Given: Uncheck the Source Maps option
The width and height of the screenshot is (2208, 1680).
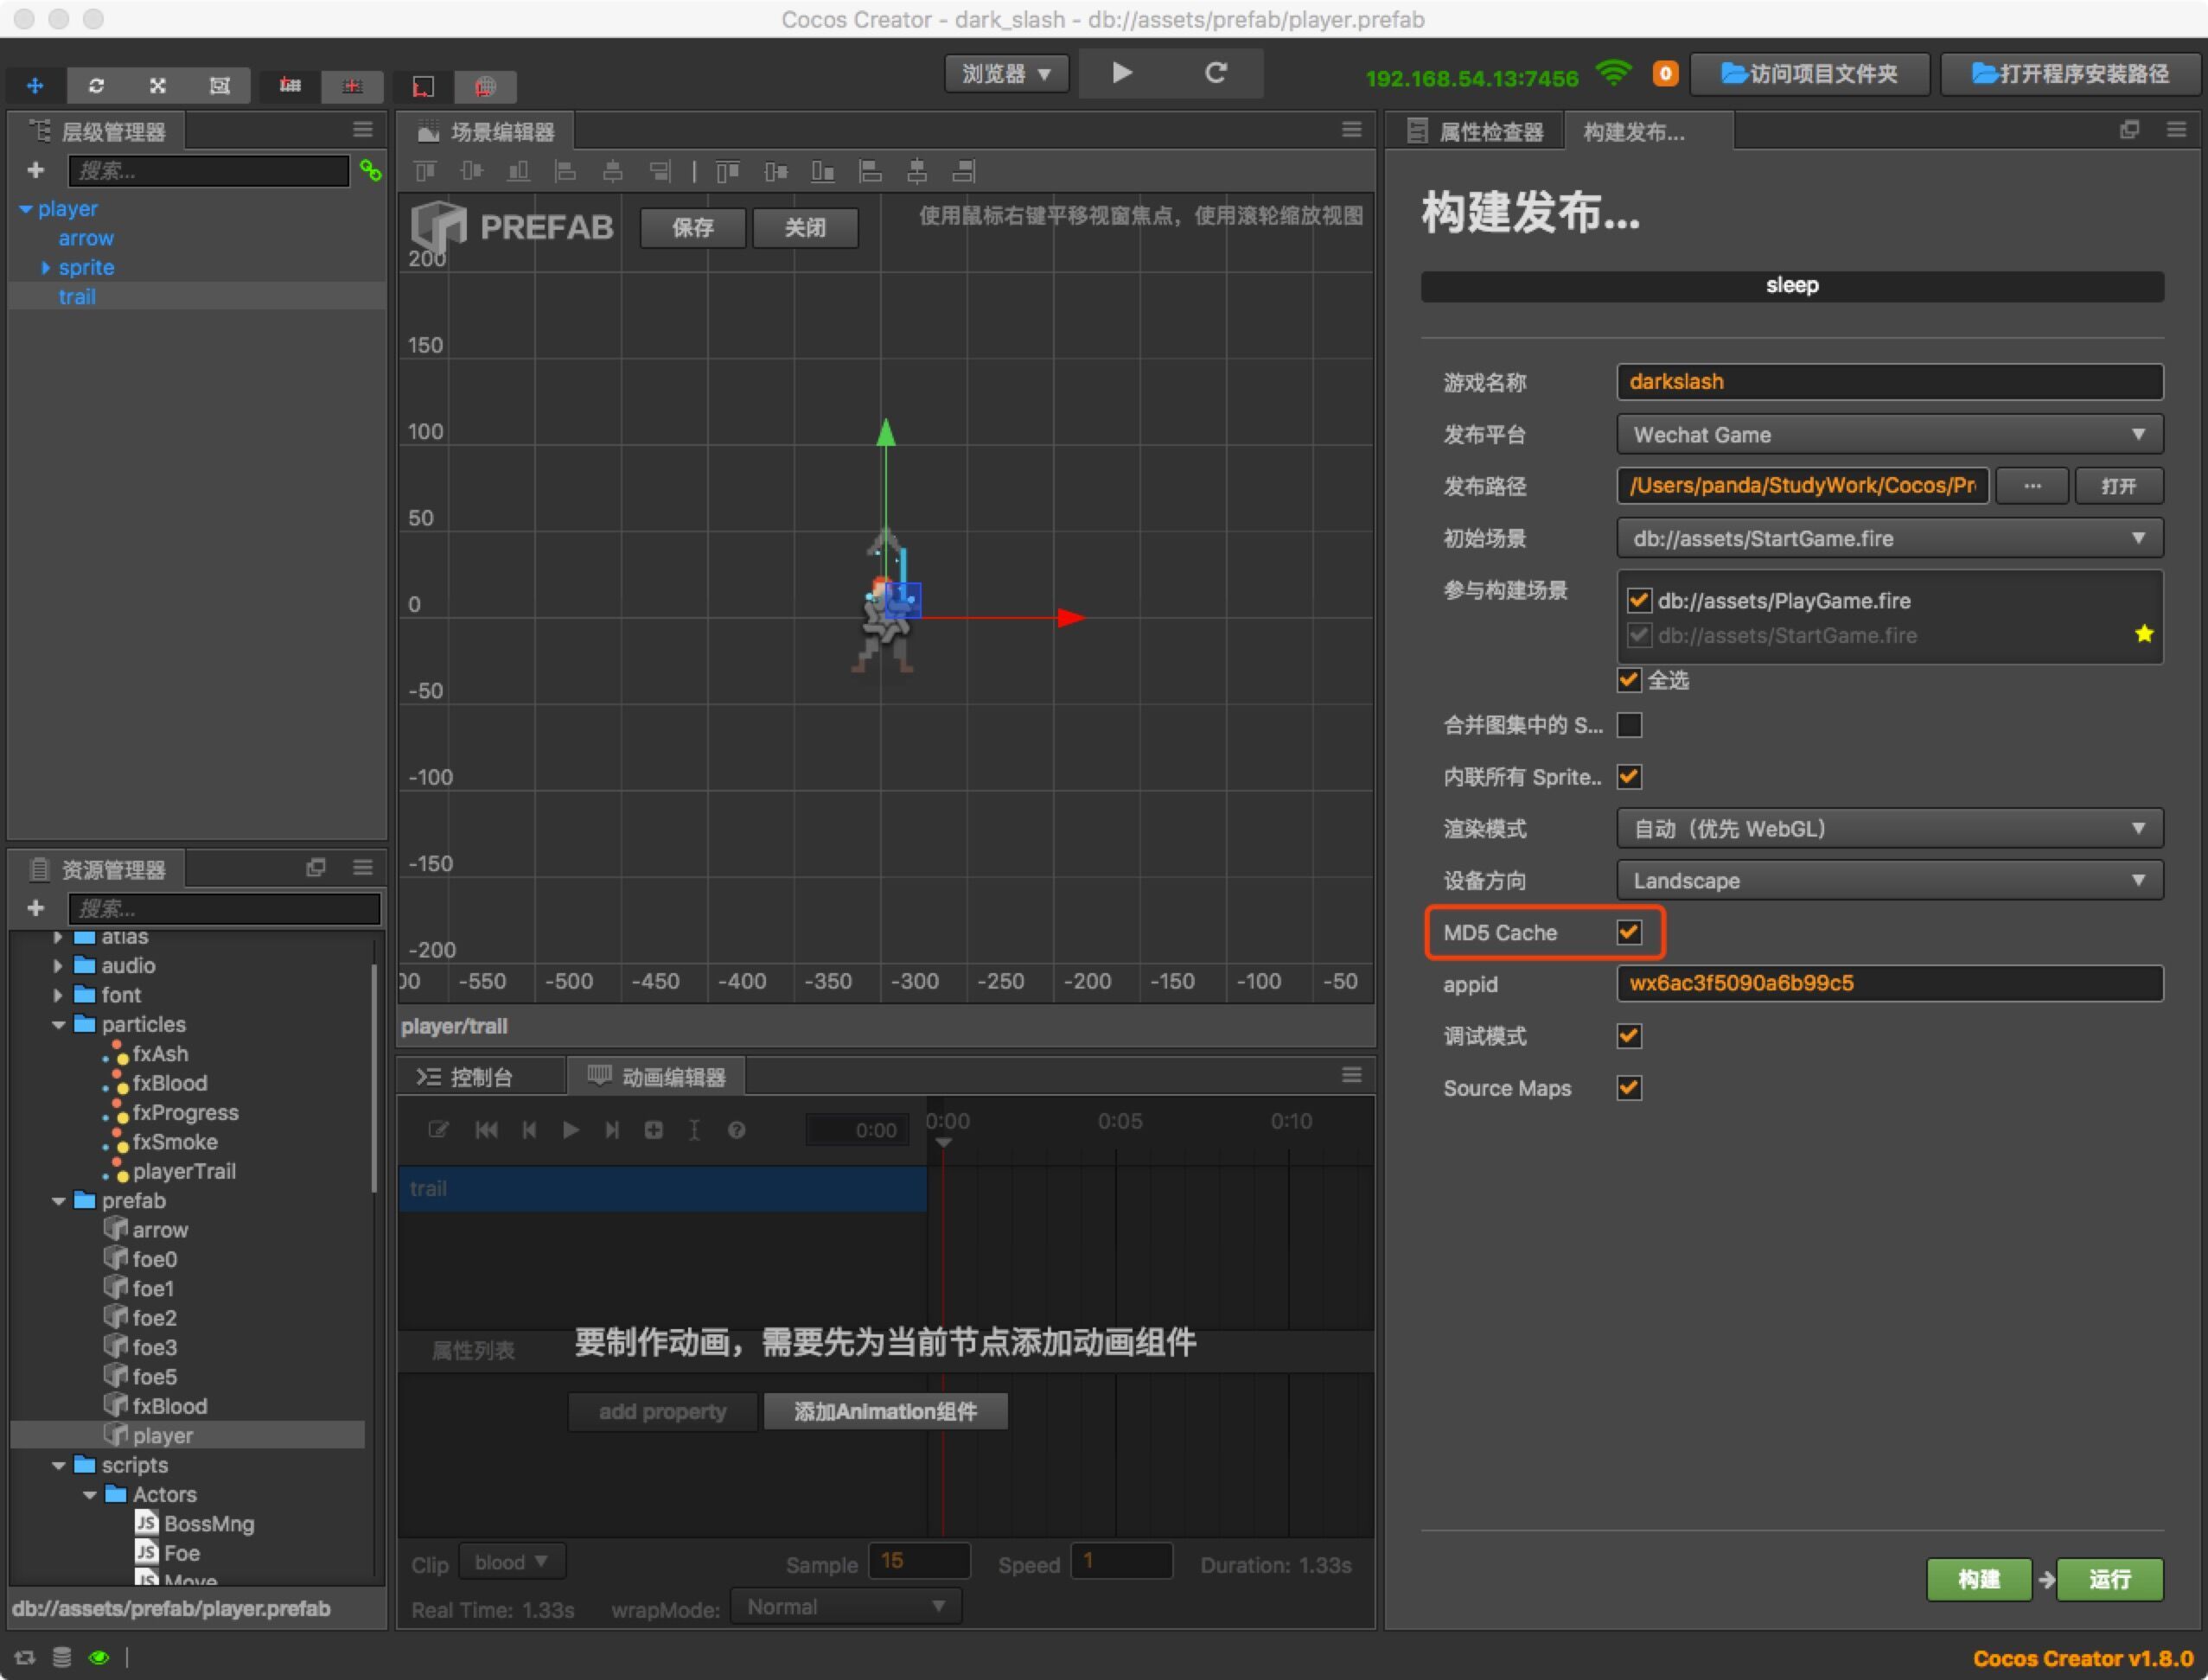Looking at the screenshot, I should [x=1629, y=1088].
